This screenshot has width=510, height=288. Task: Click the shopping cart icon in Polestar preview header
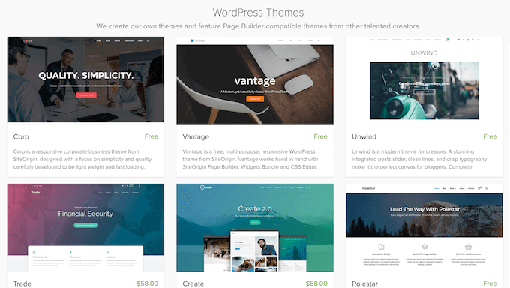479,188
